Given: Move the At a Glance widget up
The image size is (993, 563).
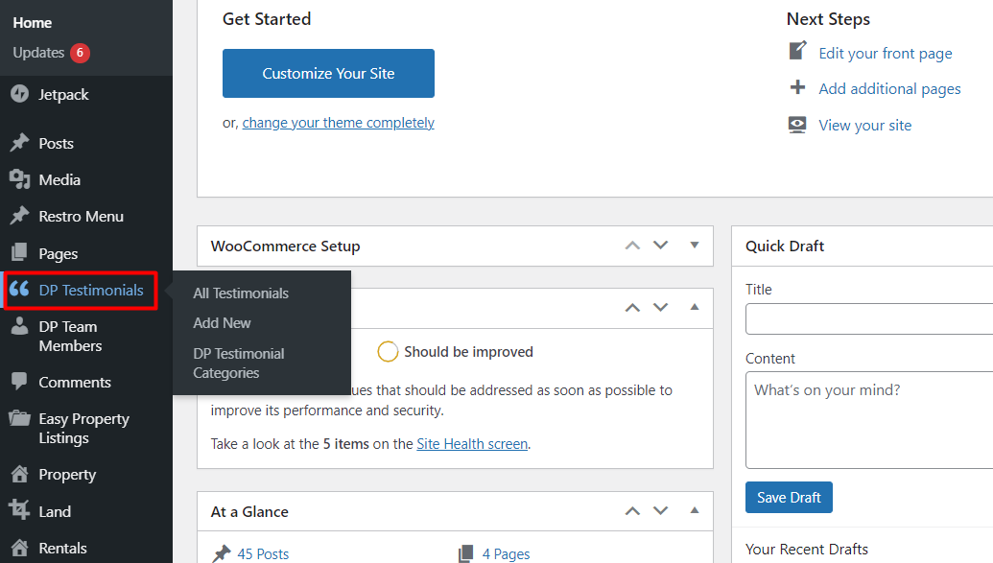Looking at the screenshot, I should click(632, 511).
